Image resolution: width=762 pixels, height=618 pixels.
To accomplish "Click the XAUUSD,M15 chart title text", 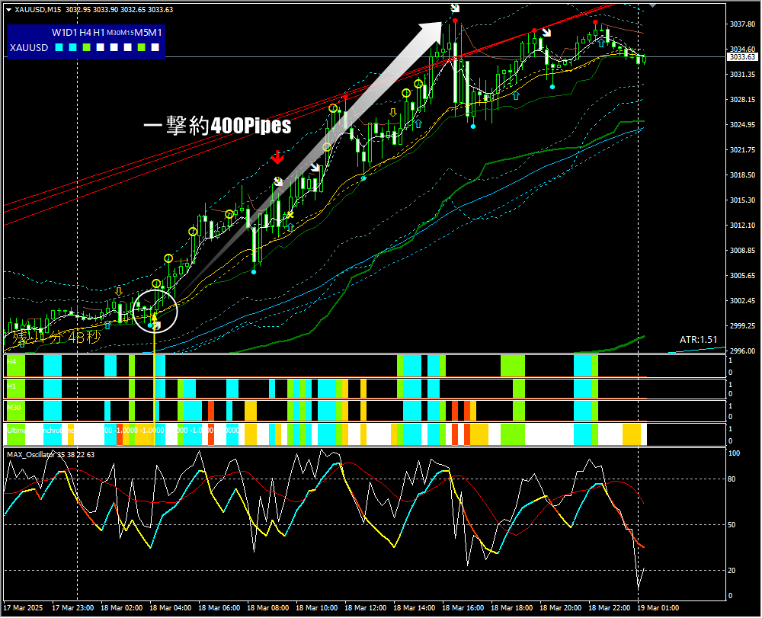I will click(x=38, y=10).
